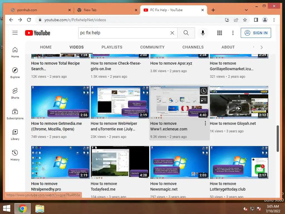Open Shorts in the sidebar
The image size is (285, 214).
click(x=15, y=94)
